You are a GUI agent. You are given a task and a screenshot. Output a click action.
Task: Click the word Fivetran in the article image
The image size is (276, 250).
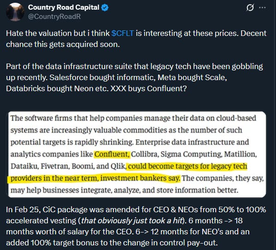pyautogui.click(x=54, y=166)
